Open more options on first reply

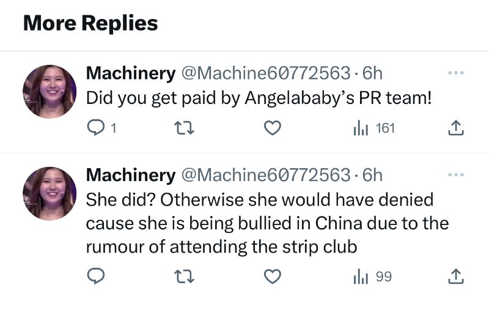(x=456, y=73)
